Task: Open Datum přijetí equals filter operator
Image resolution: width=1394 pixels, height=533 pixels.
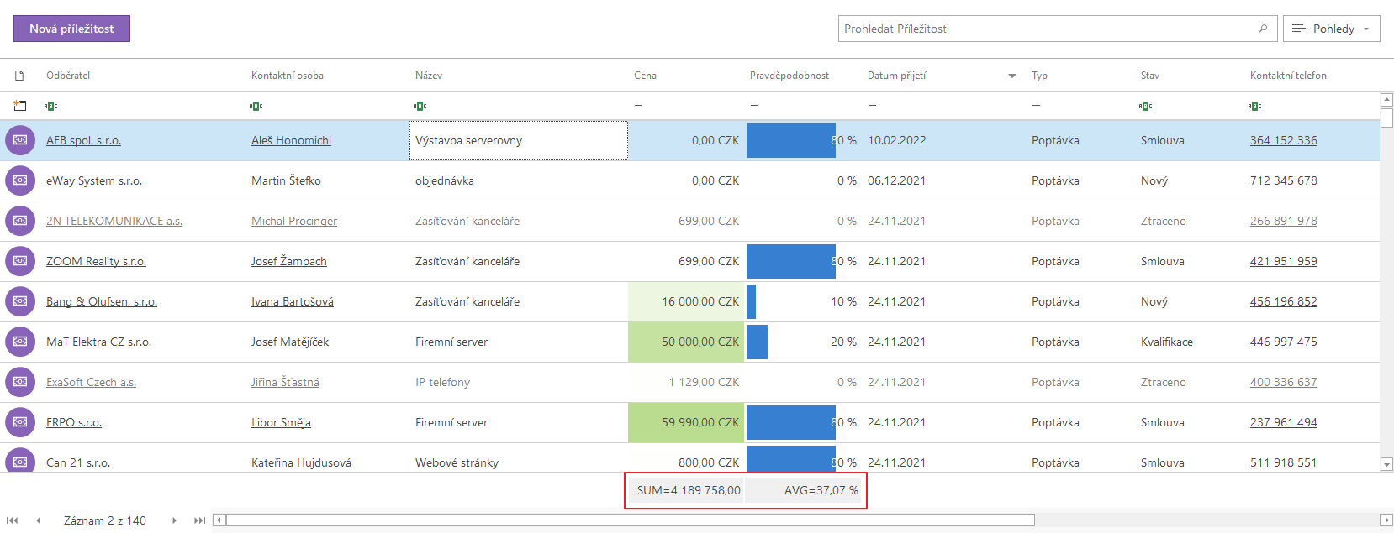Action: click(872, 106)
